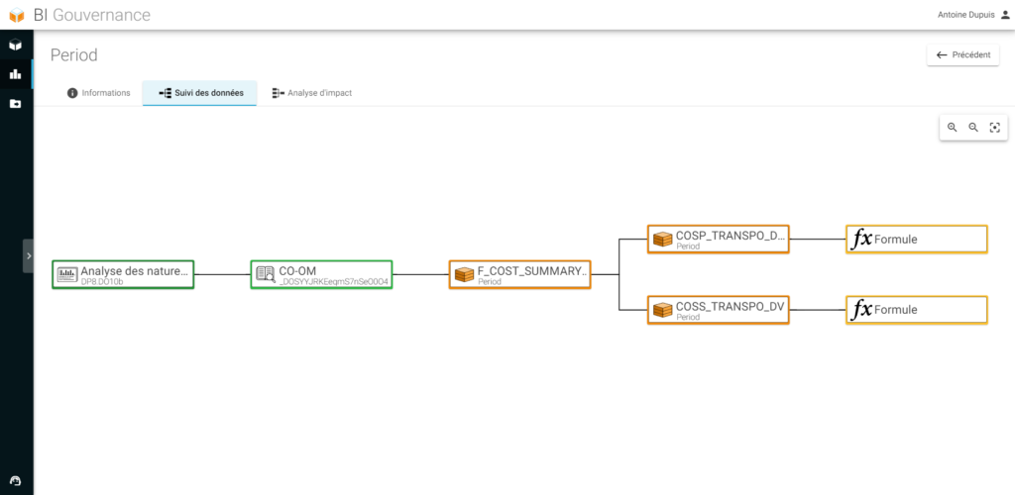Image resolution: width=1015 pixels, height=495 pixels.
Task: Click the book search icon on the CO-OM node
Action: pos(266,274)
